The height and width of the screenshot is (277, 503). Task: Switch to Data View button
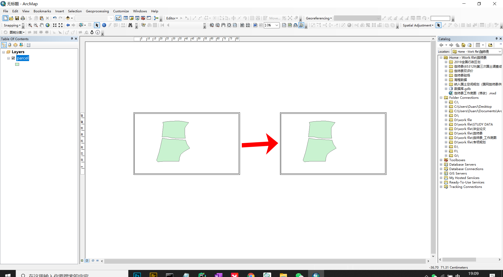click(82, 260)
